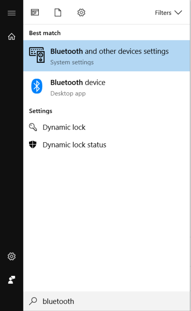Viewport: 191px width, 311px height.
Task: Launch the Bluetooth device desktop app
Action: click(106, 87)
